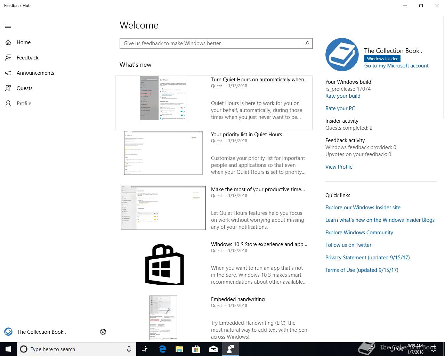Launch Microsoft Edge from taskbar
The width and height of the screenshot is (445, 356).
pyautogui.click(x=162, y=349)
